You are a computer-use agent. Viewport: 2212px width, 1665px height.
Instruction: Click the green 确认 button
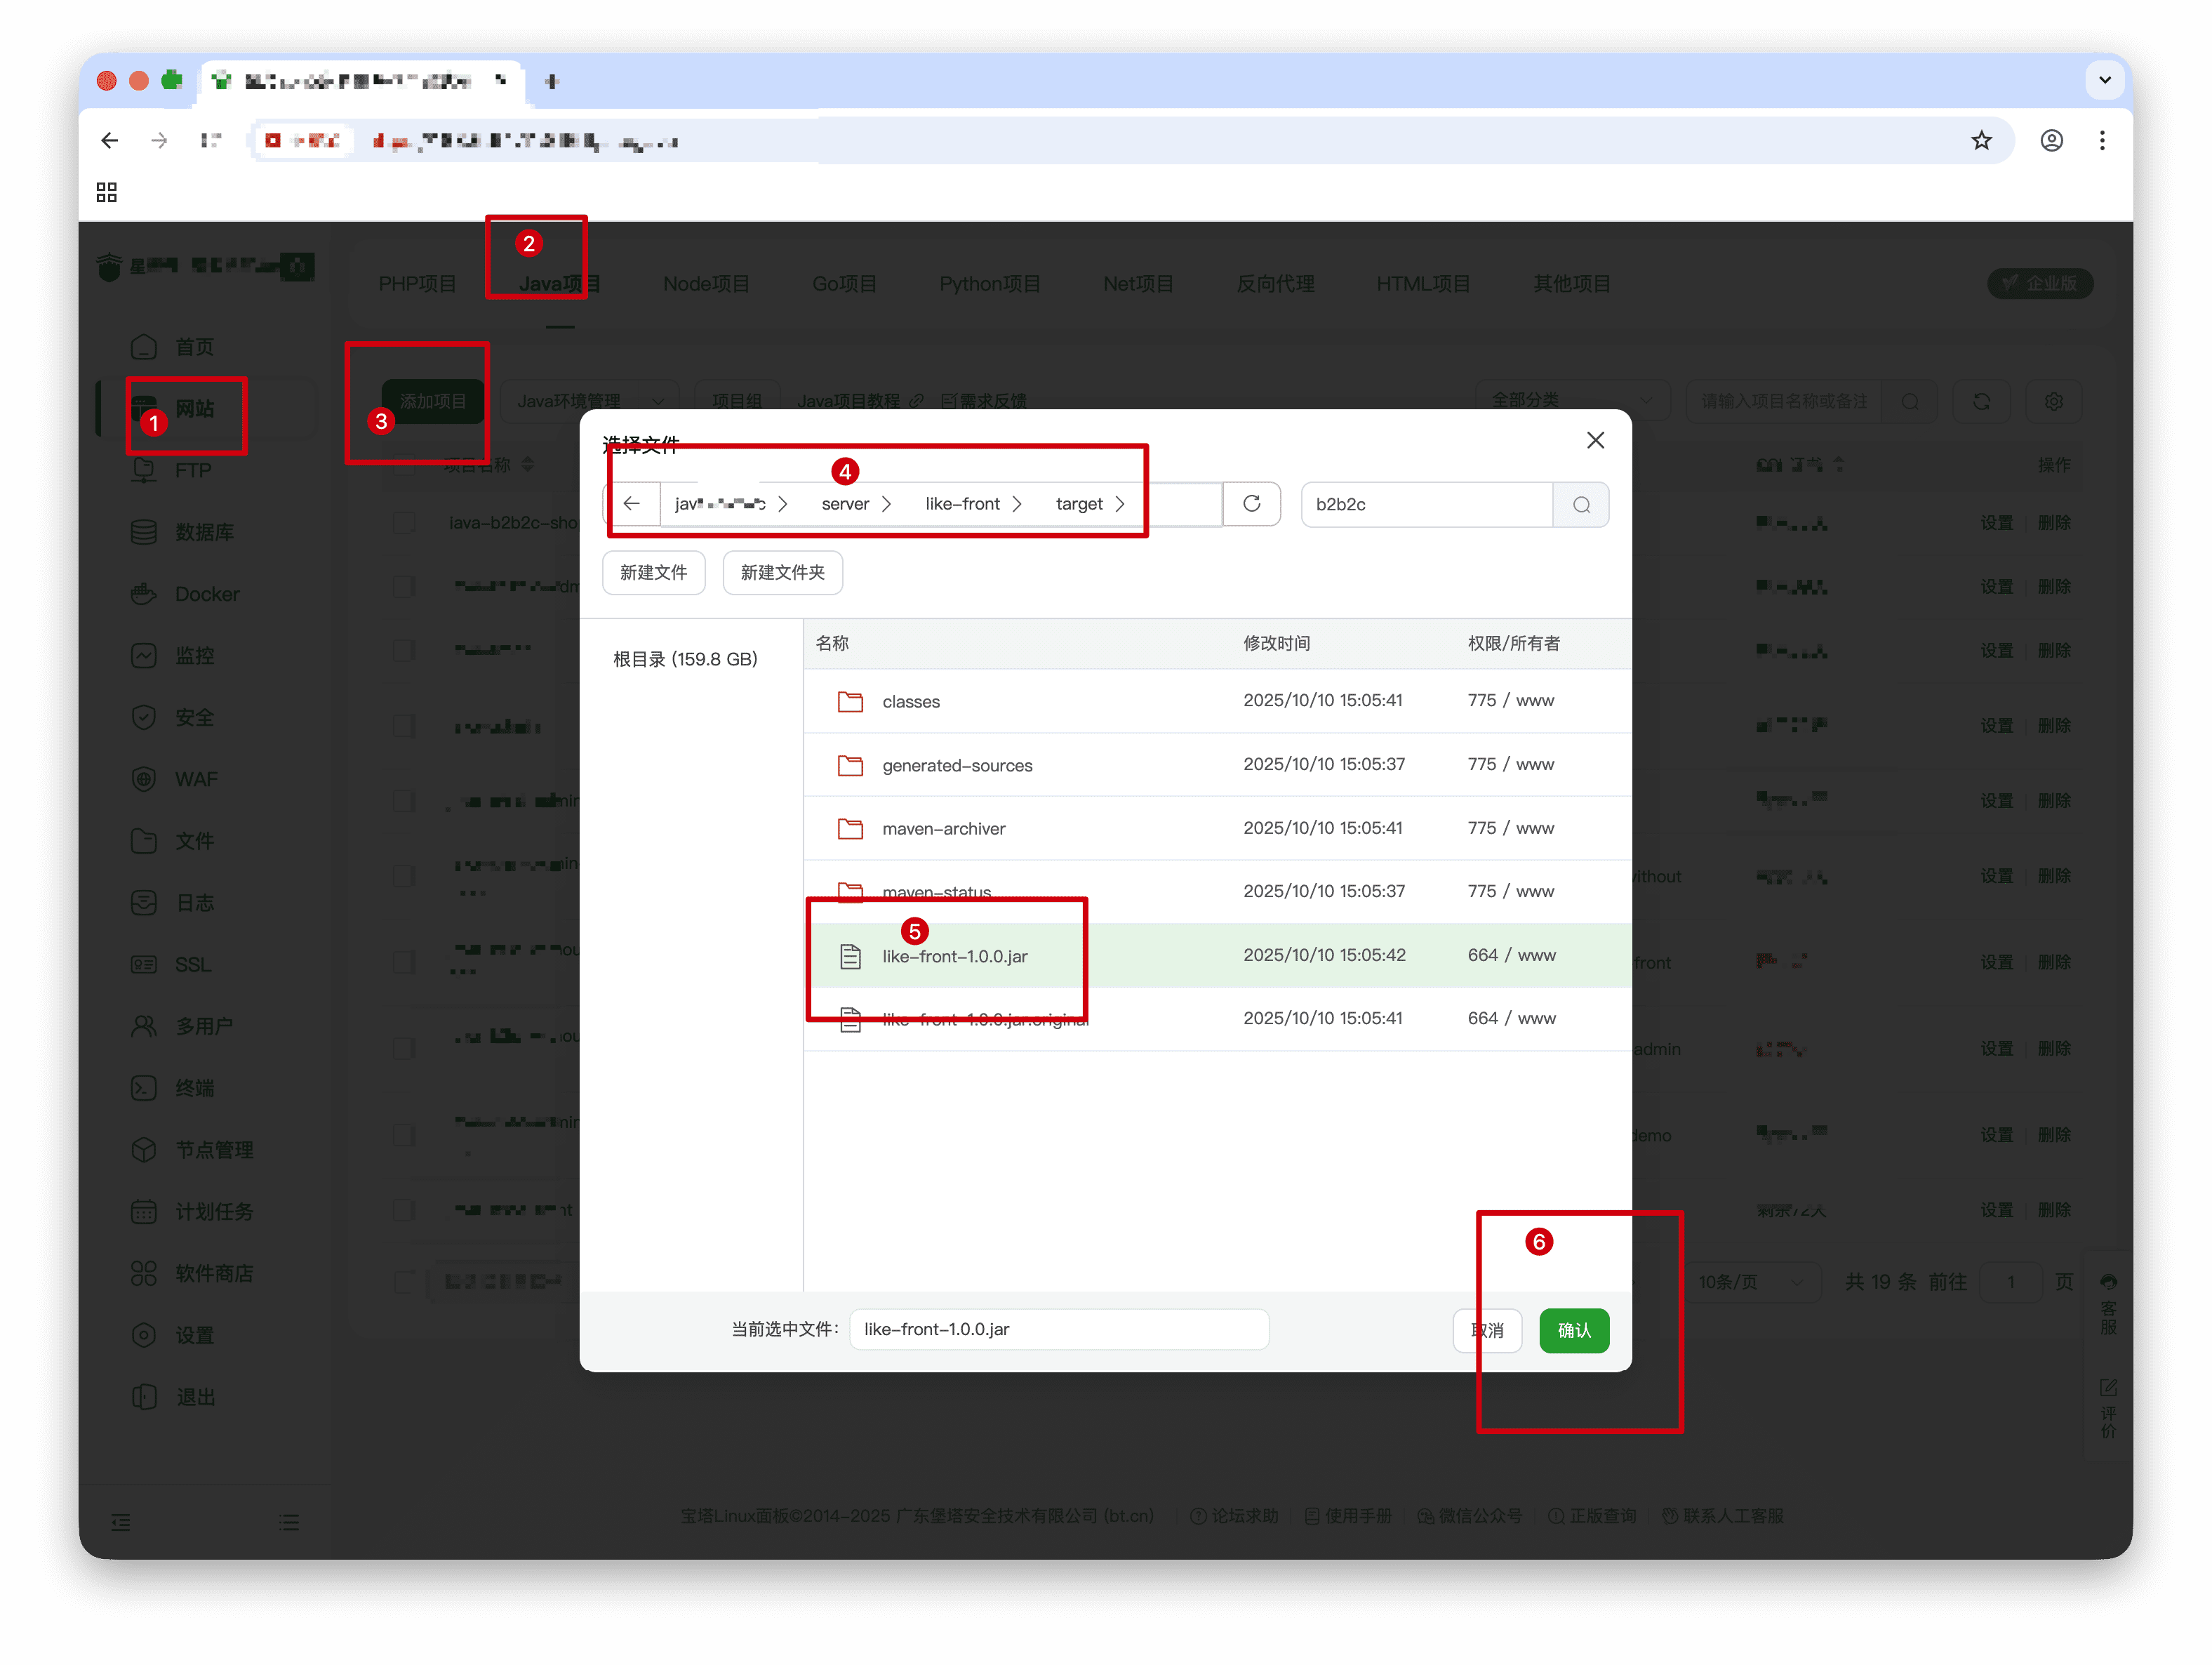1573,1330
